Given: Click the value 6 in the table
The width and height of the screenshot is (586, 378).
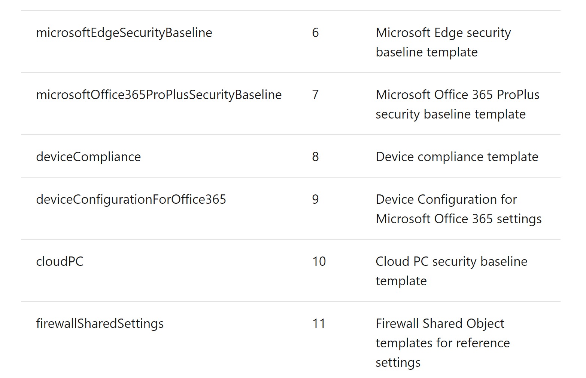Looking at the screenshot, I should (x=315, y=33).
